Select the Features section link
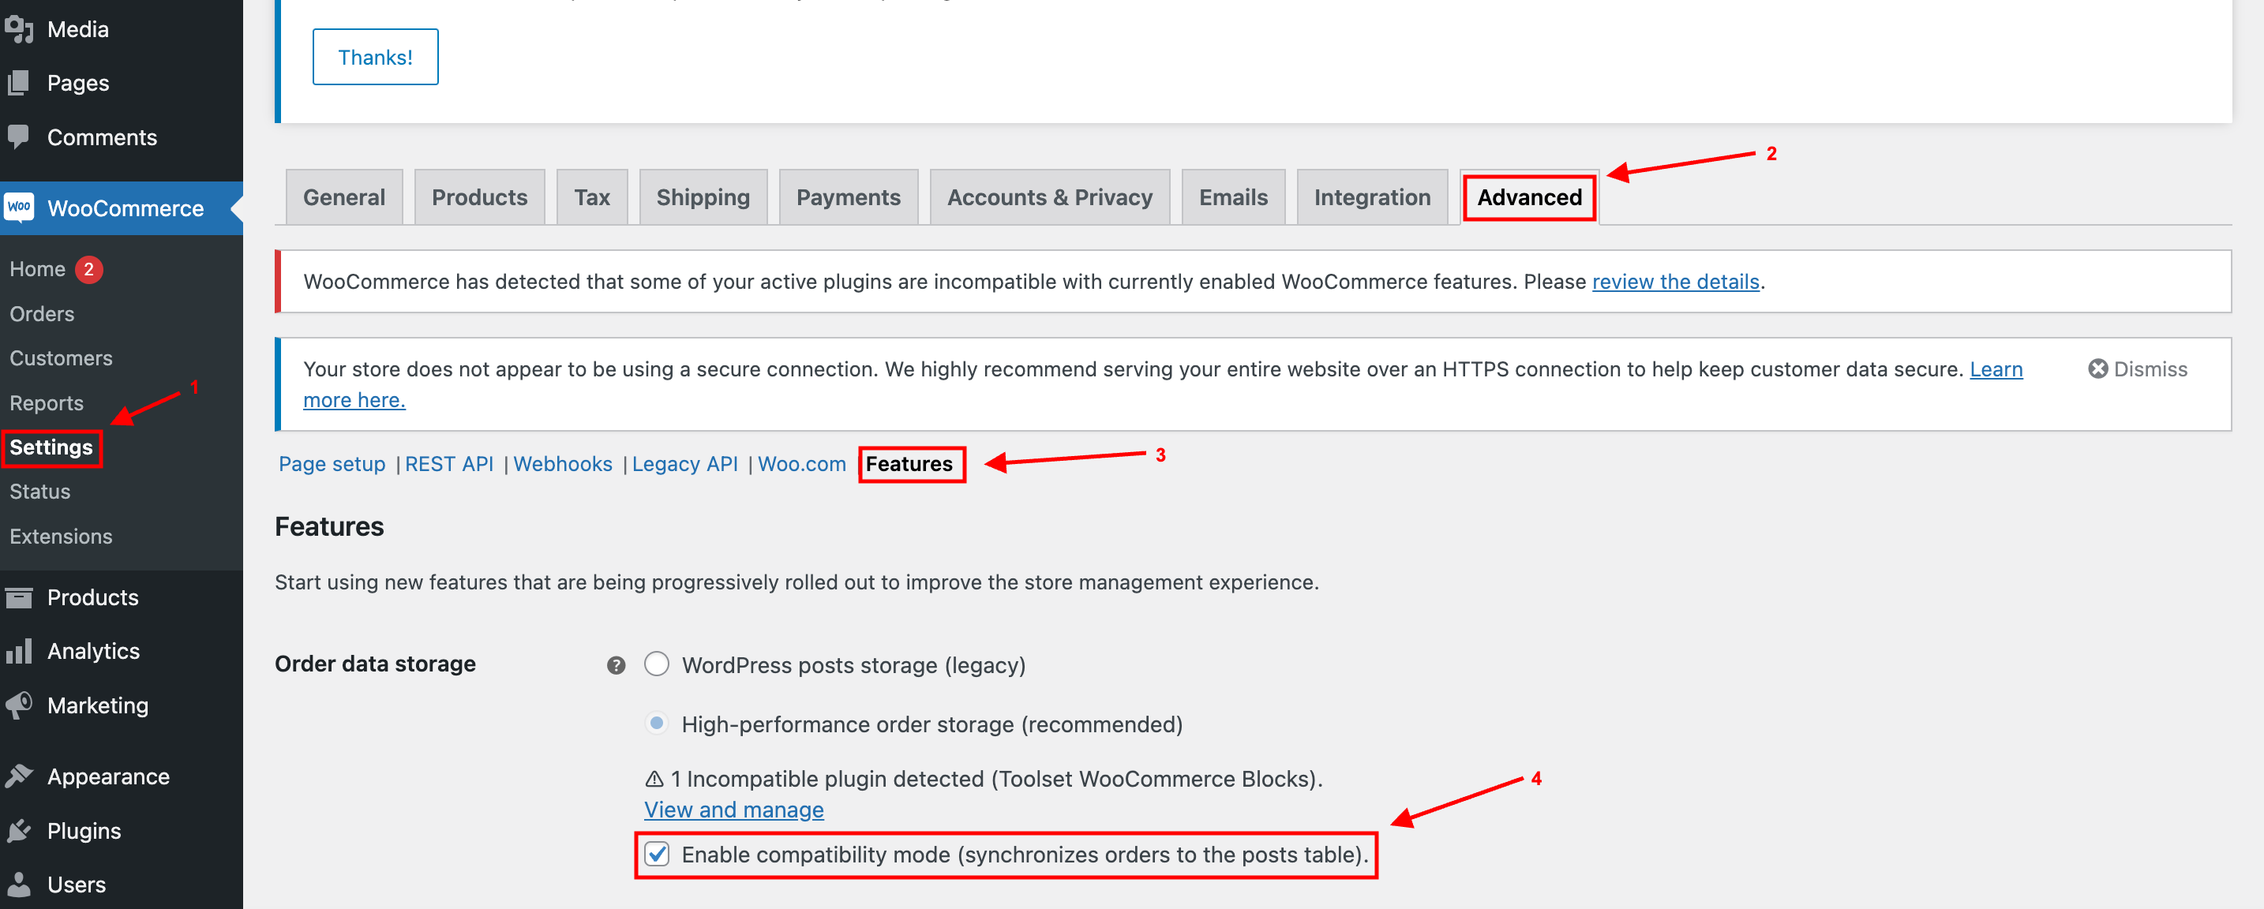Image resolution: width=2264 pixels, height=909 pixels. click(x=909, y=465)
